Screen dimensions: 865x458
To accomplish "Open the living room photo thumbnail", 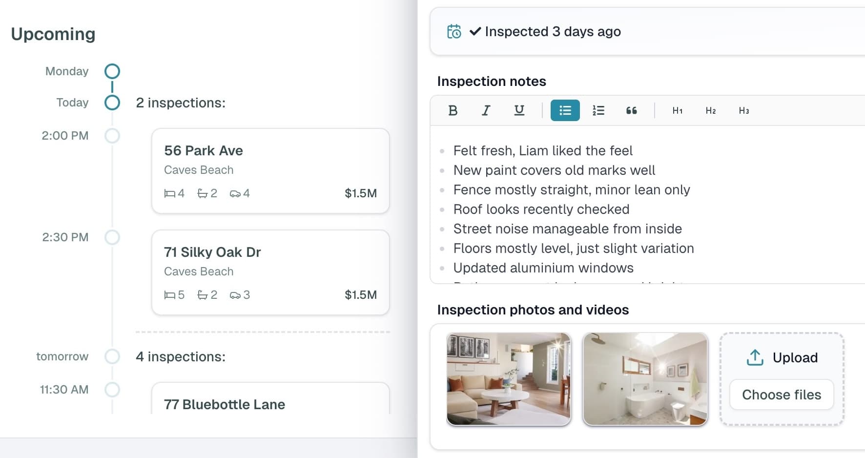I will [509, 379].
